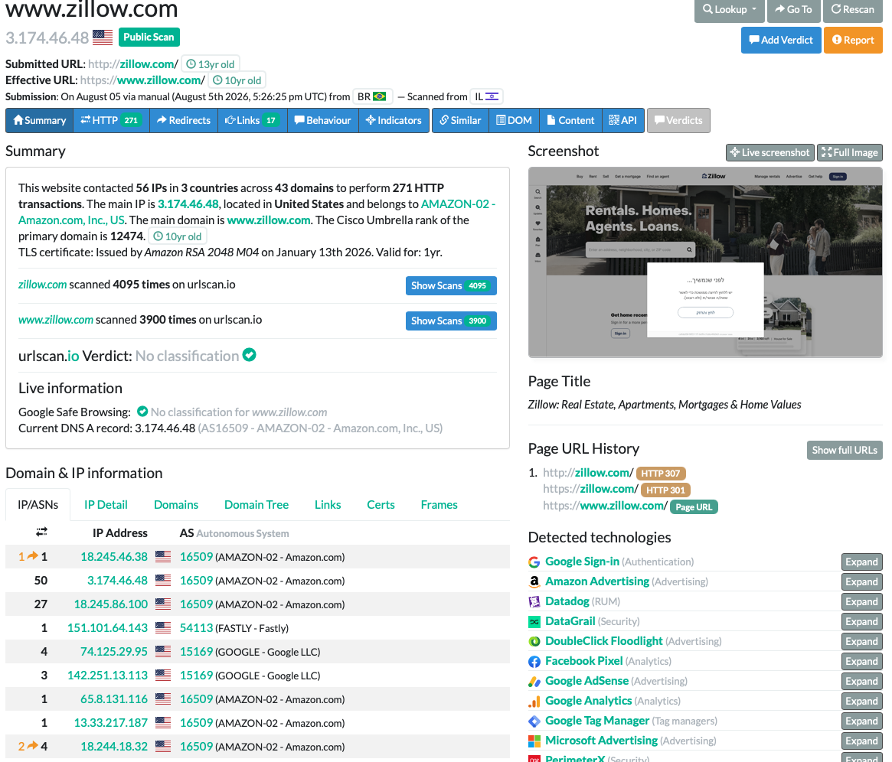Expand DataGrail technology details
This screenshot has height=762, width=892.
862,622
